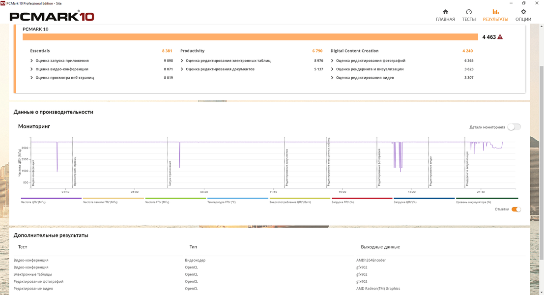Click the Видеокодер type cell
This screenshot has width=544, height=295.
[x=195, y=260]
